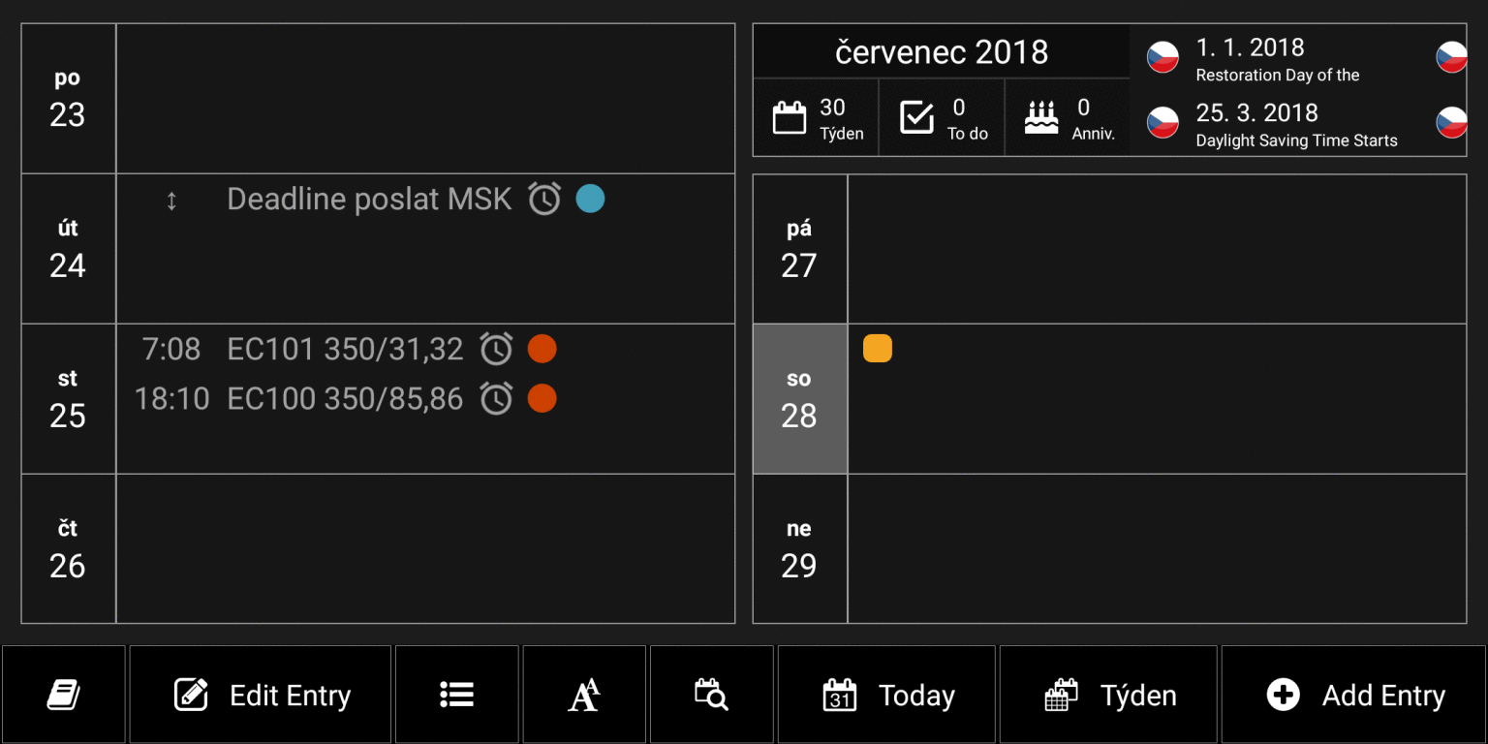Click the blue dot on Deadline entry
The height and width of the screenshot is (744, 1488).
[x=590, y=199]
